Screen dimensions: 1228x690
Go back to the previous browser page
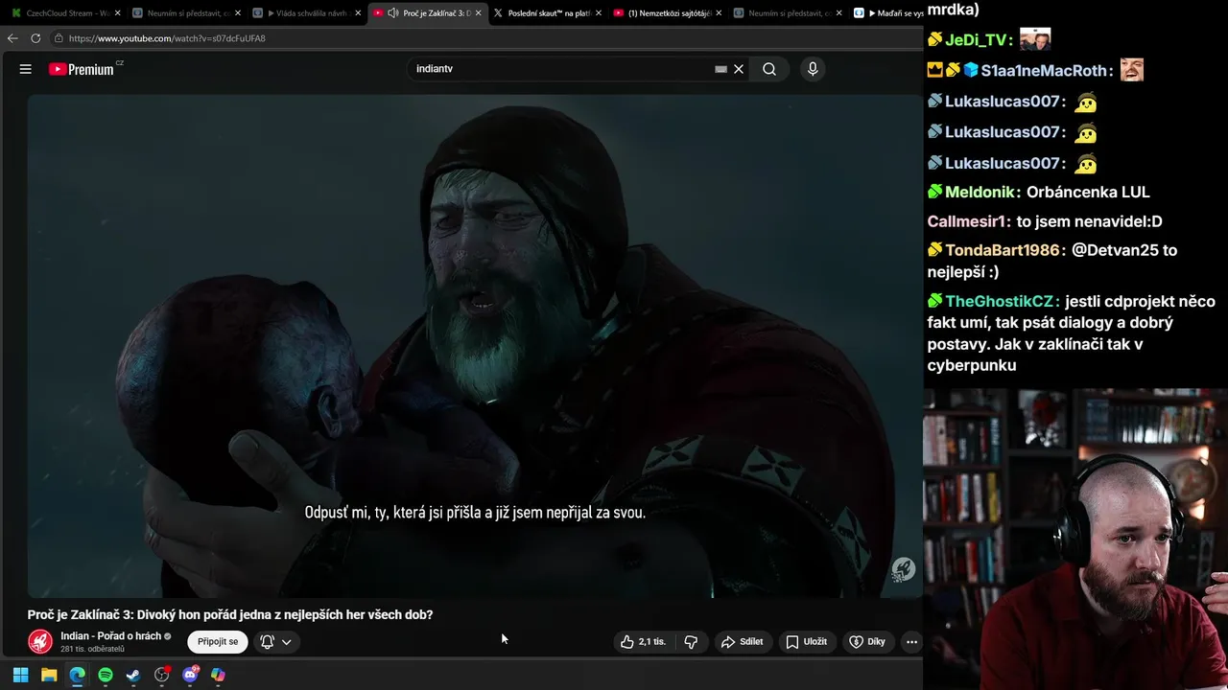coord(12,38)
